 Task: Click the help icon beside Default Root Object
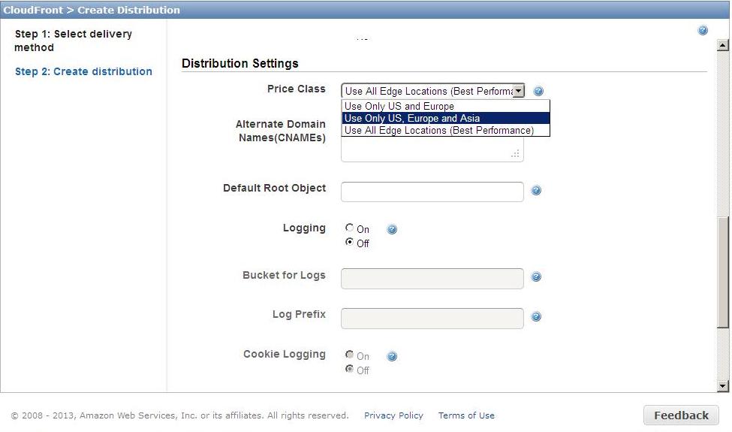pos(536,190)
